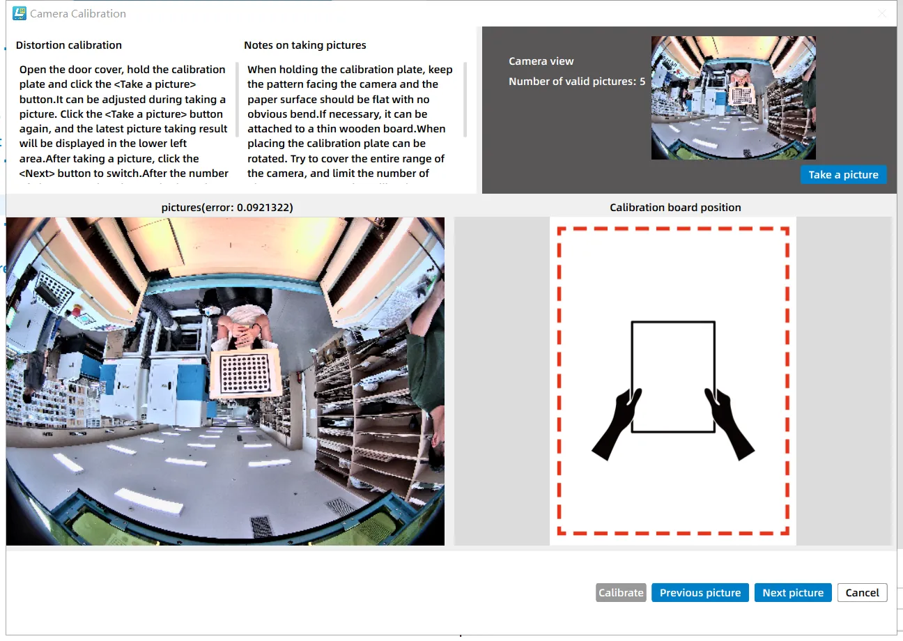The width and height of the screenshot is (903, 641).
Task: Click the grayed-out Calibrate button
Action: [621, 593]
